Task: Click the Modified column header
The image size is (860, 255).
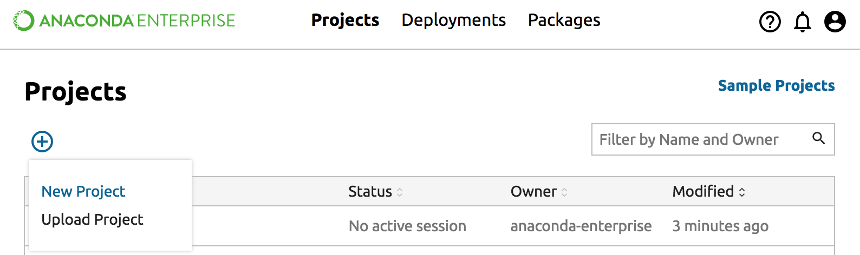Action: pyautogui.click(x=703, y=191)
